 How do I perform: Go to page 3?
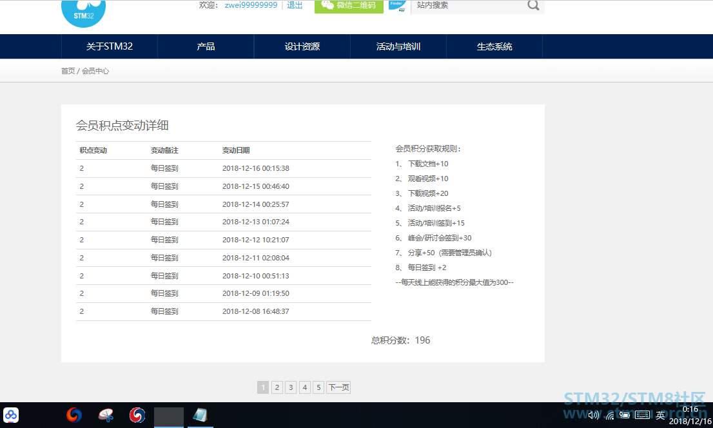(291, 387)
